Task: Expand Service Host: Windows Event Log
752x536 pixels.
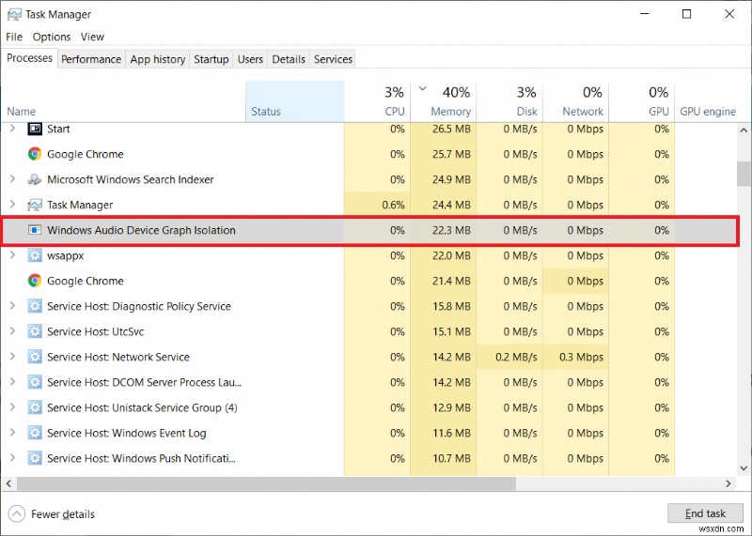Action: point(12,433)
